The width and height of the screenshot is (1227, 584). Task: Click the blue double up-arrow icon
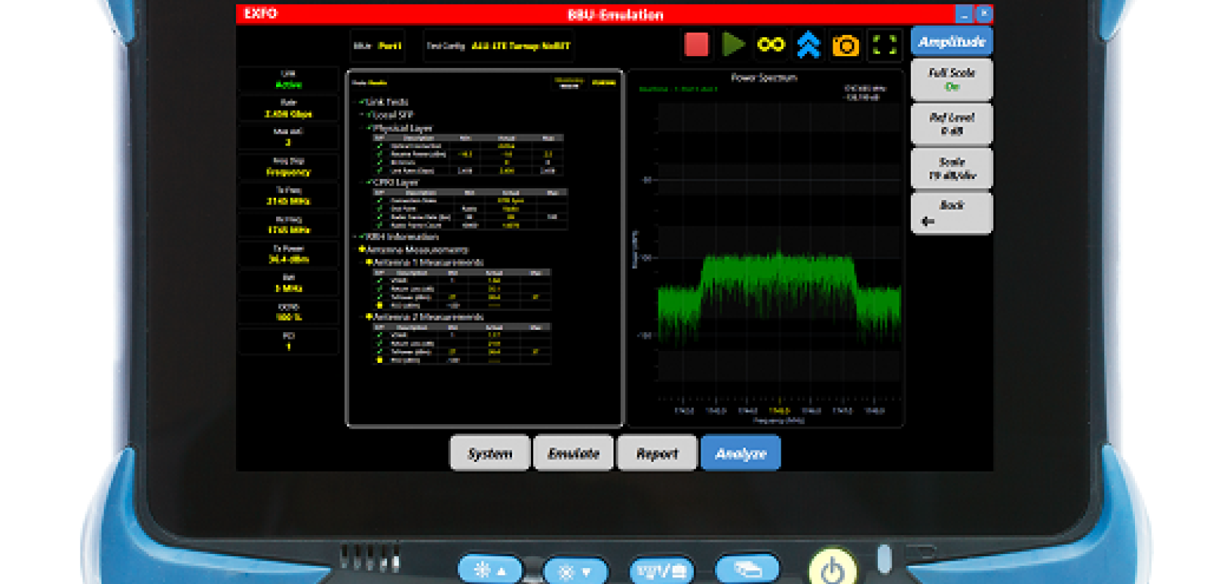[x=808, y=45]
